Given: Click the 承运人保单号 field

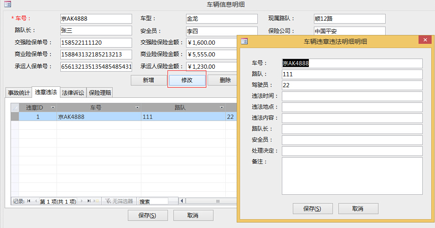Looking at the screenshot, I should [x=96, y=67].
